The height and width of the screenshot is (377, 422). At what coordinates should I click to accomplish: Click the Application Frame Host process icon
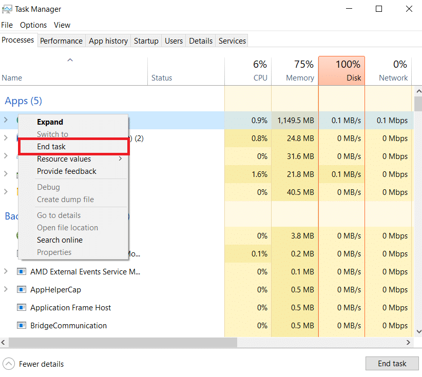21,307
